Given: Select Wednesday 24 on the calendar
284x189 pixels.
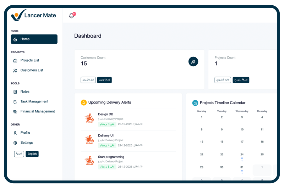Looking at the screenshot, I should coord(242,155).
